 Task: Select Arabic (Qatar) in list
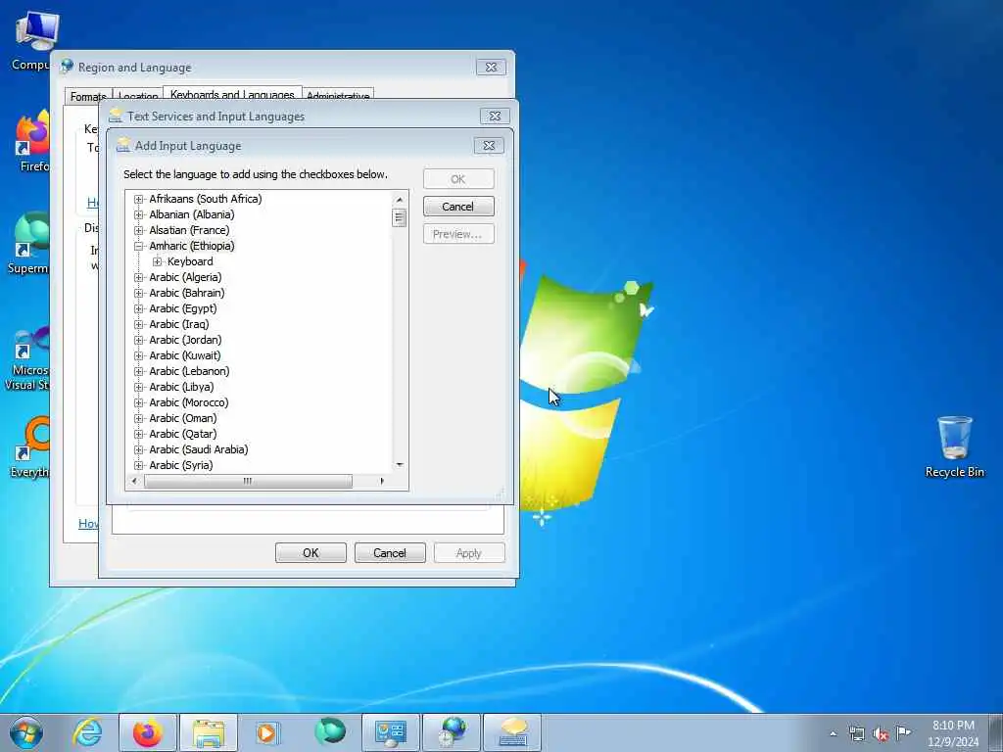click(x=183, y=434)
